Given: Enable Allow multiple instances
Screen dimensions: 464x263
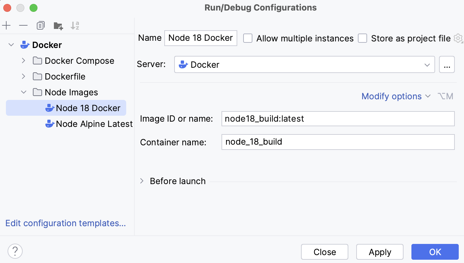Looking at the screenshot, I should [247, 38].
